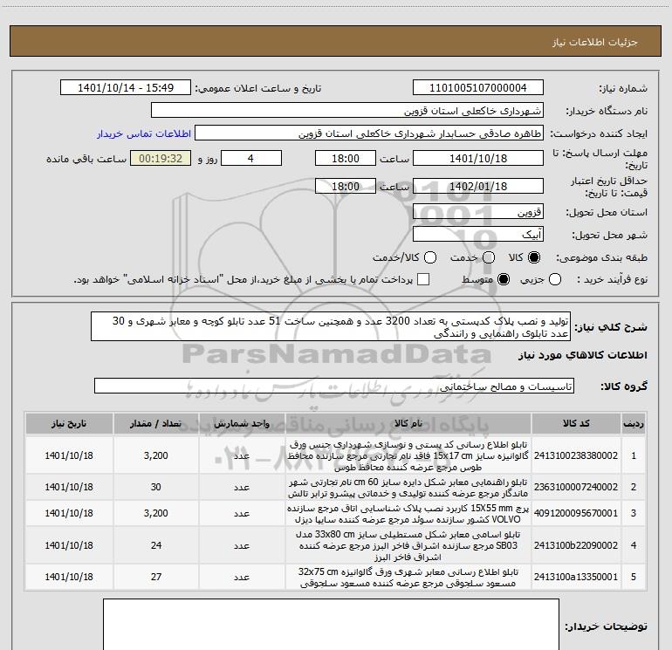Screen dimensions: 672x650
Task: Select the جزیی purchase type radio
Action: click(555, 280)
